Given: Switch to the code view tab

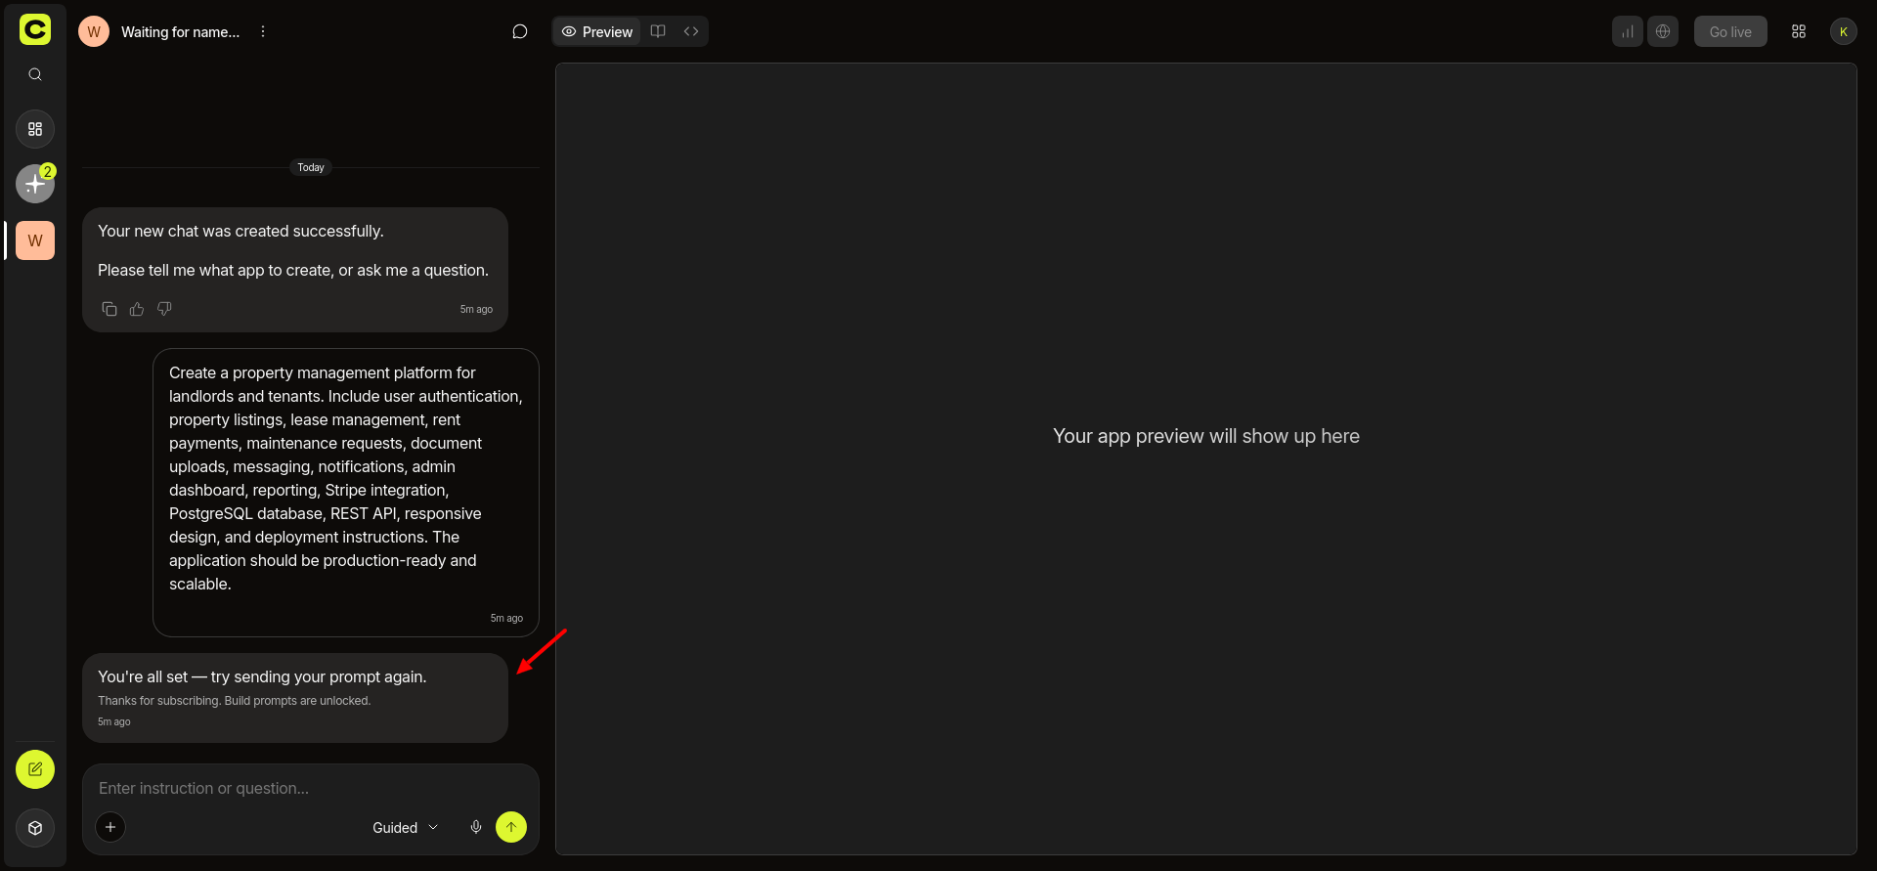Looking at the screenshot, I should tap(691, 31).
